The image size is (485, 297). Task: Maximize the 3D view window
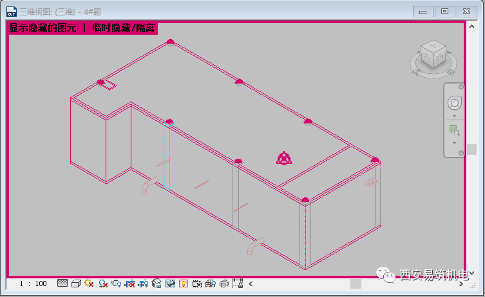tap(445, 12)
